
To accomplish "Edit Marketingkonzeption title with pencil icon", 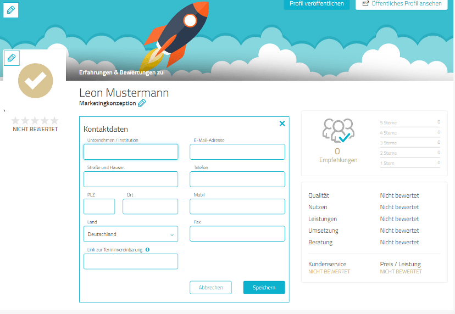I will [x=142, y=103].
